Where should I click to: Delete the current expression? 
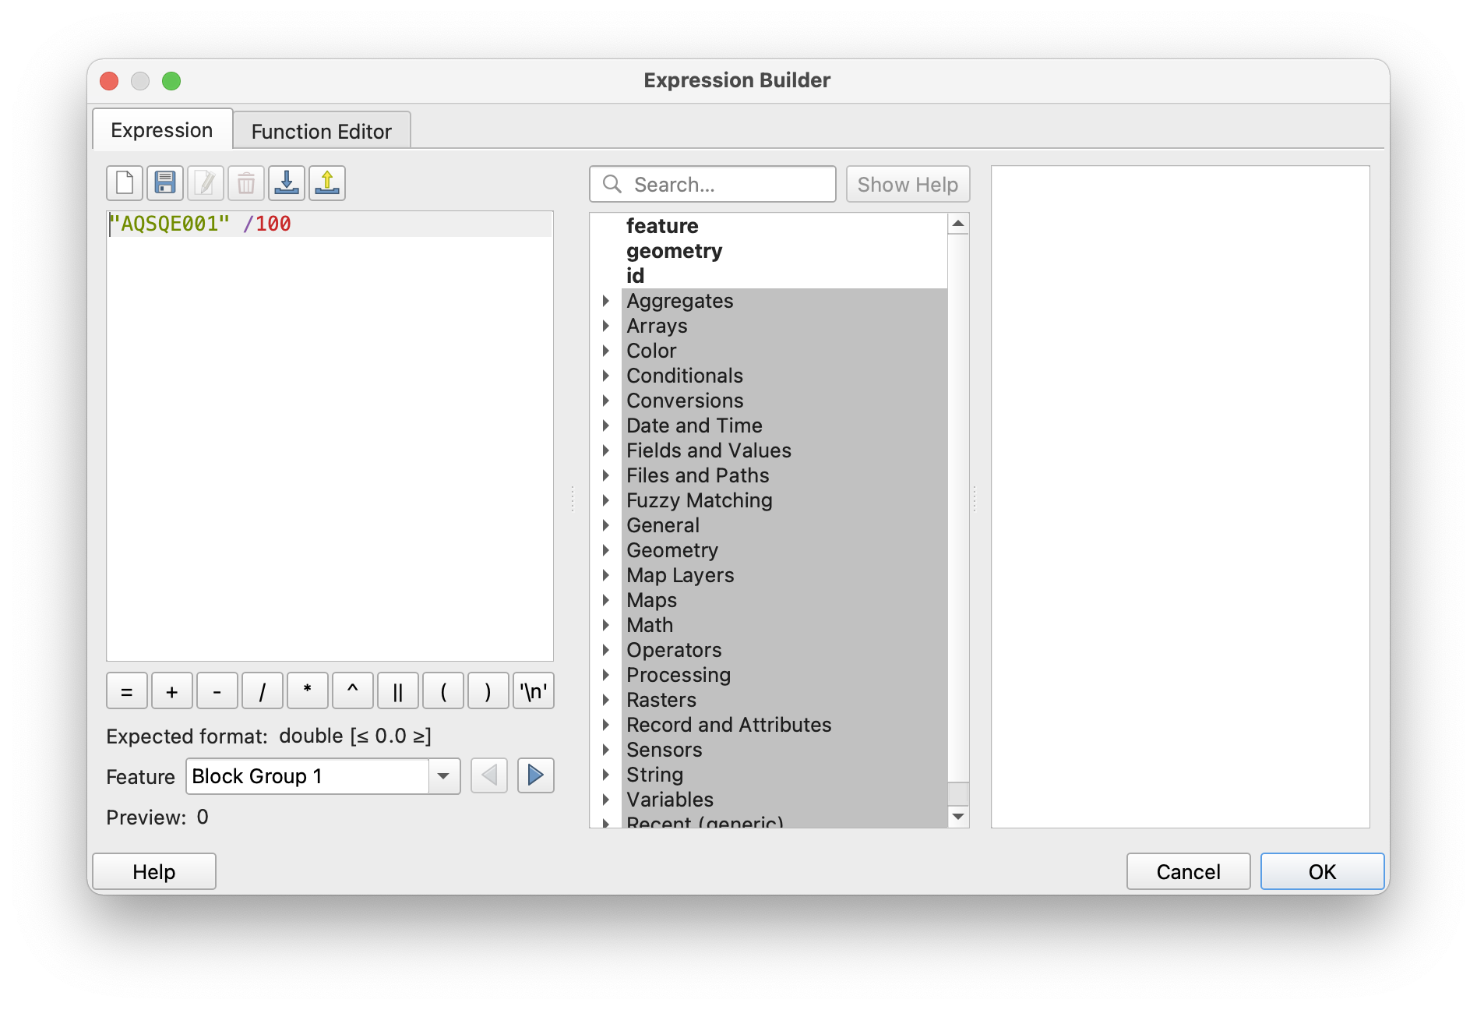(245, 182)
